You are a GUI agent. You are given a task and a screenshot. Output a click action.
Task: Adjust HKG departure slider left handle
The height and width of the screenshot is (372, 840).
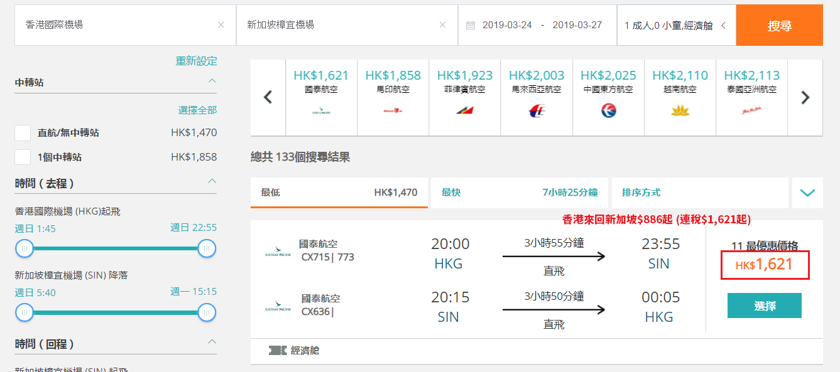[25, 249]
